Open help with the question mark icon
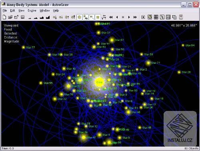The height and width of the screenshot is (151, 200). [181, 17]
